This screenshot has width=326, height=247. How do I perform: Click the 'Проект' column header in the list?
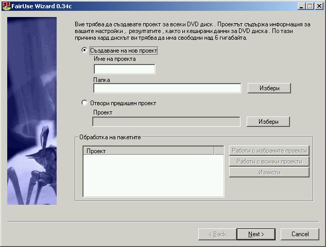tap(148, 151)
